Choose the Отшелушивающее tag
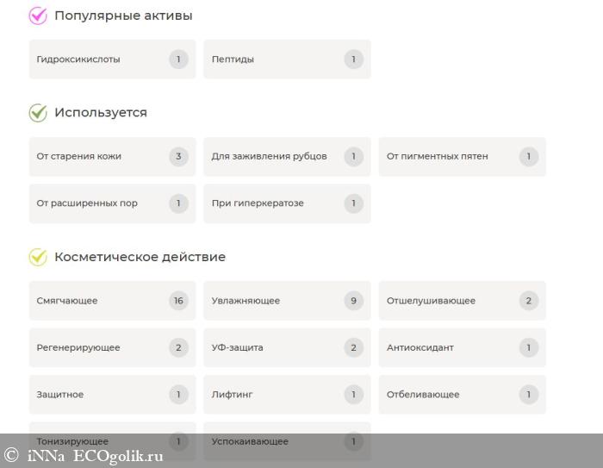603x468 pixels. [x=462, y=301]
